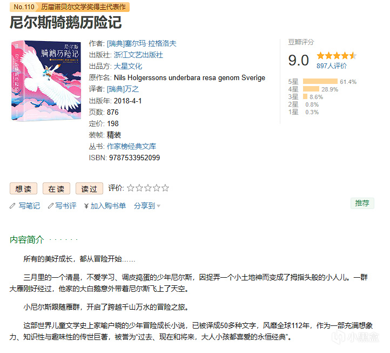Click the pencil icon beside 写笔记
The height and width of the screenshot is (353, 390).
pos(12,206)
